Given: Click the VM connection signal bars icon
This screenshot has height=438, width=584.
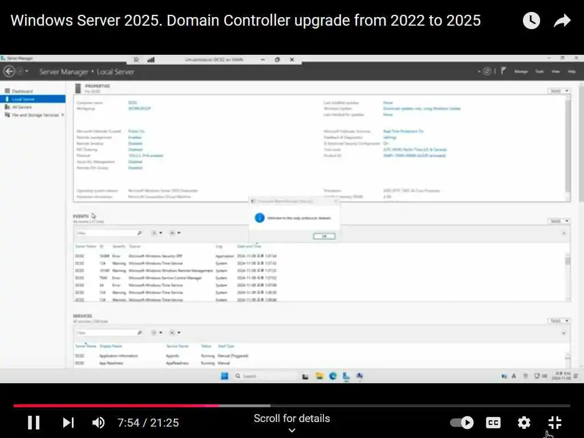Looking at the screenshot, I should pos(151,59).
